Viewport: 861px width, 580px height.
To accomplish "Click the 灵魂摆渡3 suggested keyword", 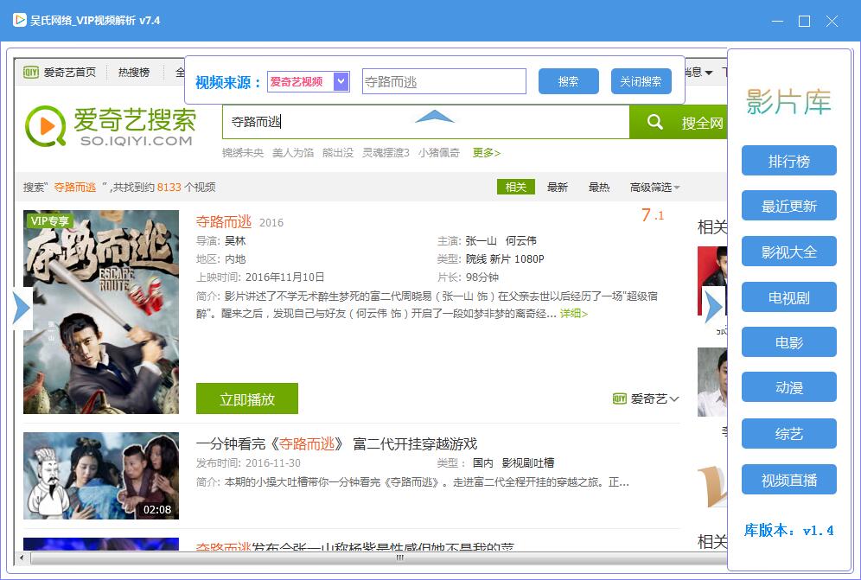I will [x=386, y=153].
